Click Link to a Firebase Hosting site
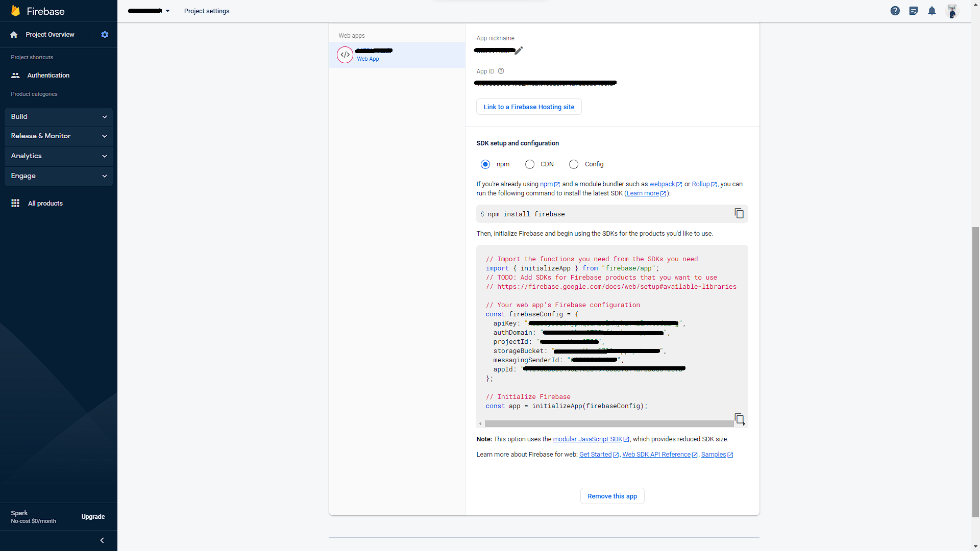Viewport: 980px width, 551px height. point(529,107)
